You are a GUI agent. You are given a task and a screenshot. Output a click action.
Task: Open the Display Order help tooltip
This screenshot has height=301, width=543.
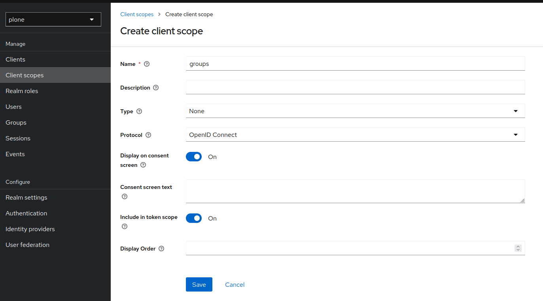(x=161, y=248)
